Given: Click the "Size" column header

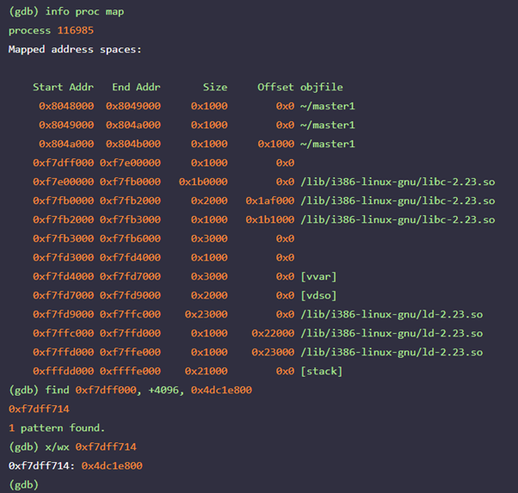Looking at the screenshot, I should 215,88.
